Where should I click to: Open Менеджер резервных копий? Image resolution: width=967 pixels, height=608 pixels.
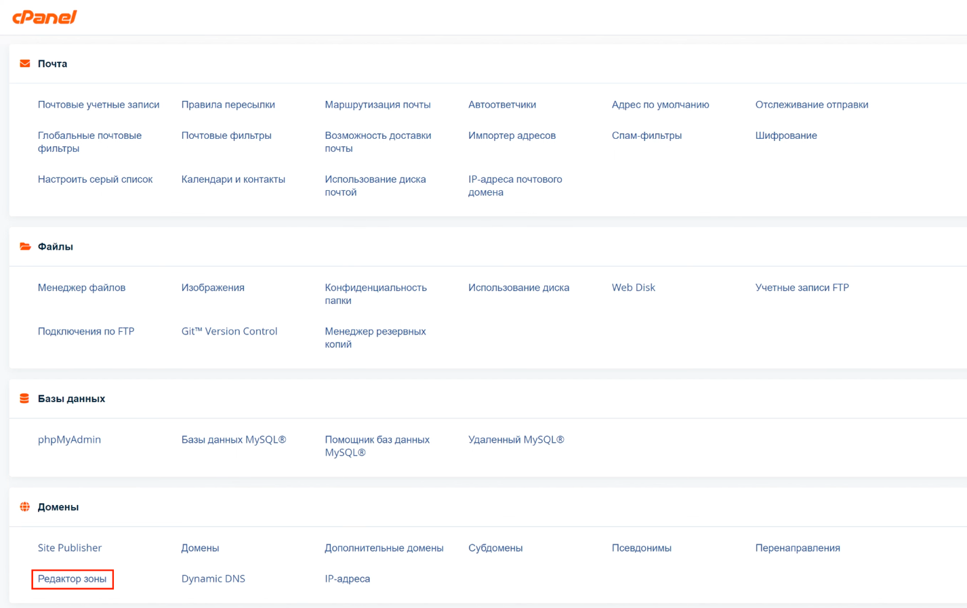375,339
